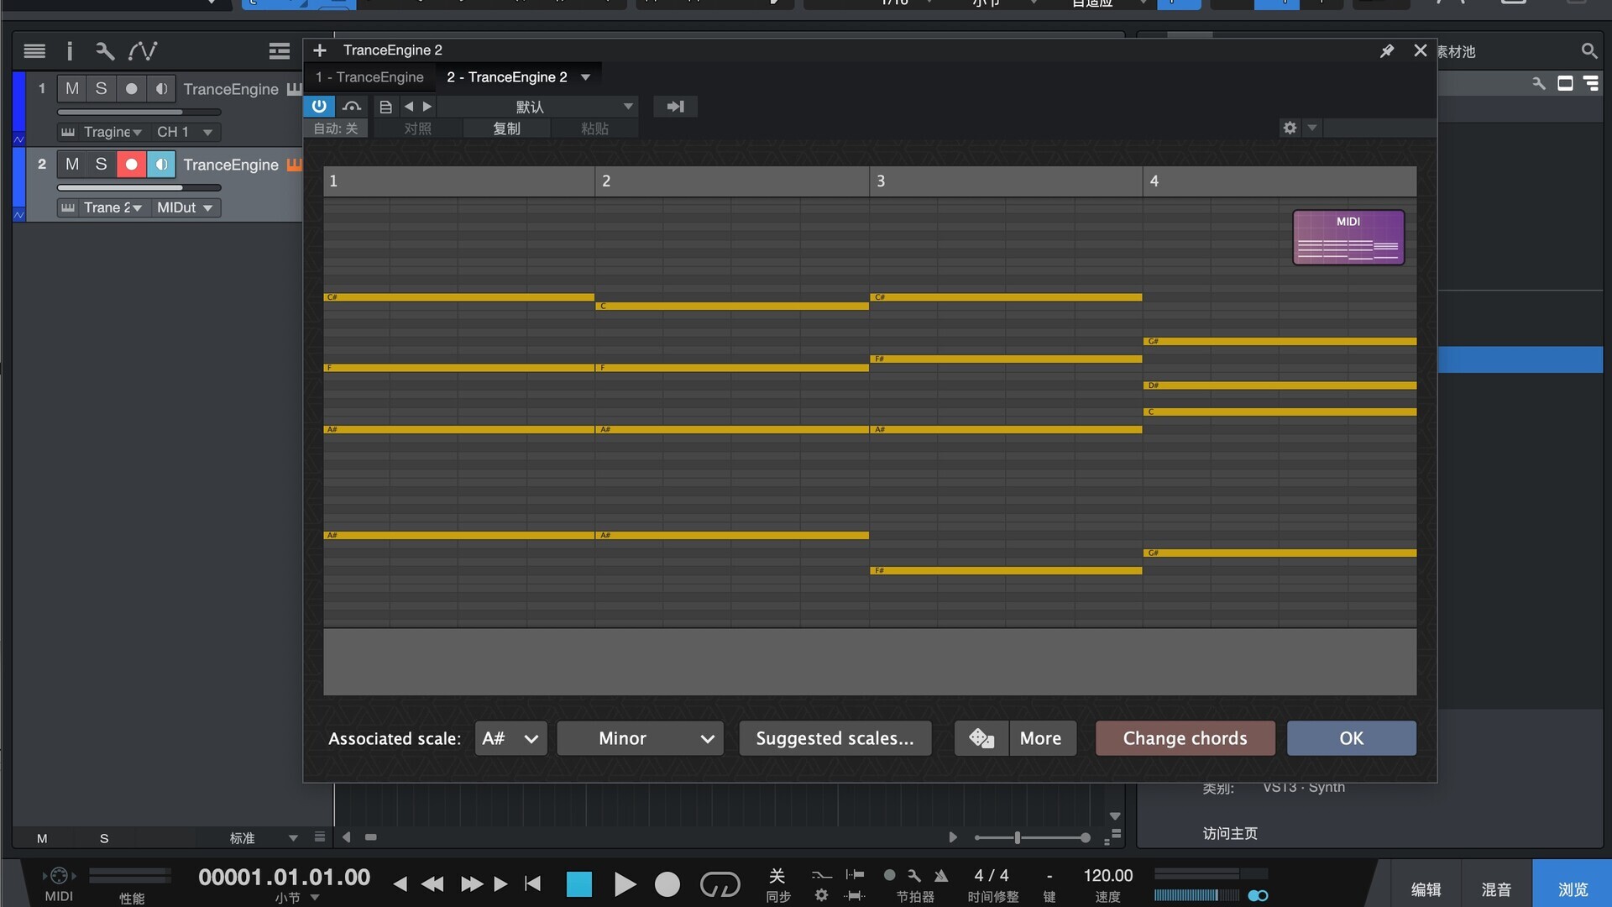This screenshot has width=1612, height=907.
Task: Toggle monitor on track 2
Action: tap(161, 164)
